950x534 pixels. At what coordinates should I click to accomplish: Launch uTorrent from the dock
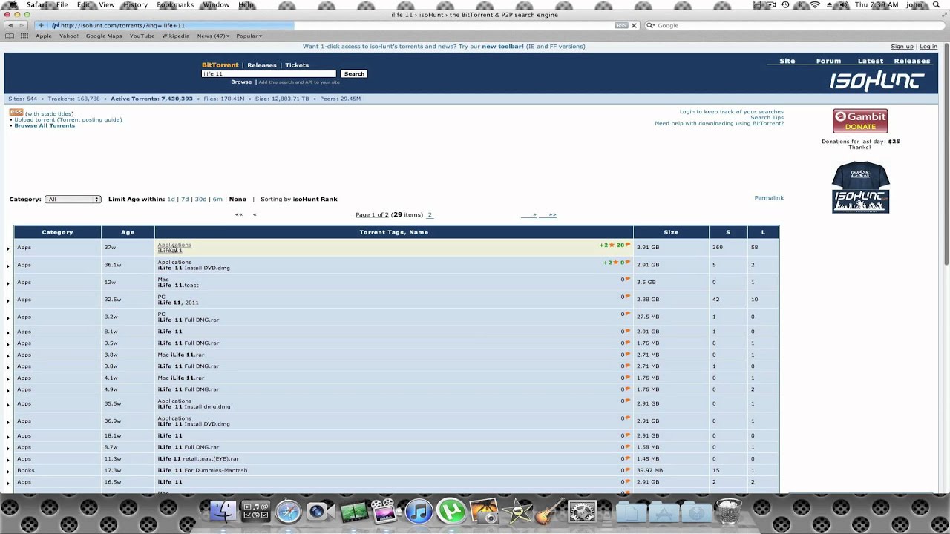tap(451, 511)
